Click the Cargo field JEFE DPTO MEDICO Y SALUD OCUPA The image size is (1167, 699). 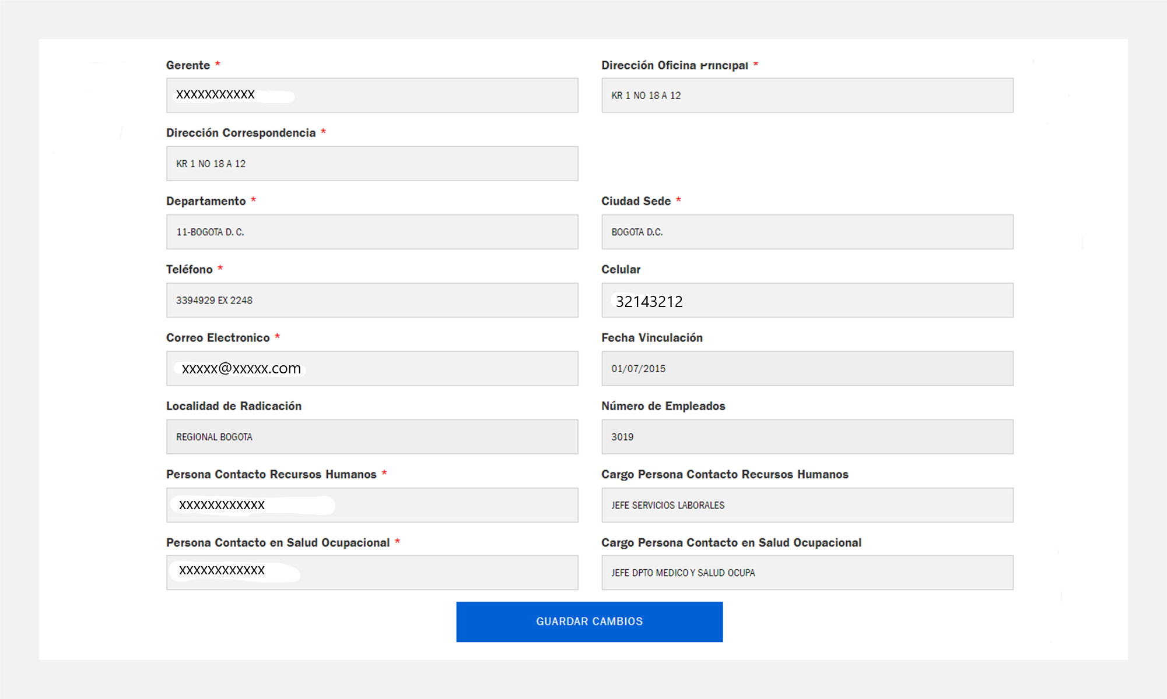click(x=807, y=573)
